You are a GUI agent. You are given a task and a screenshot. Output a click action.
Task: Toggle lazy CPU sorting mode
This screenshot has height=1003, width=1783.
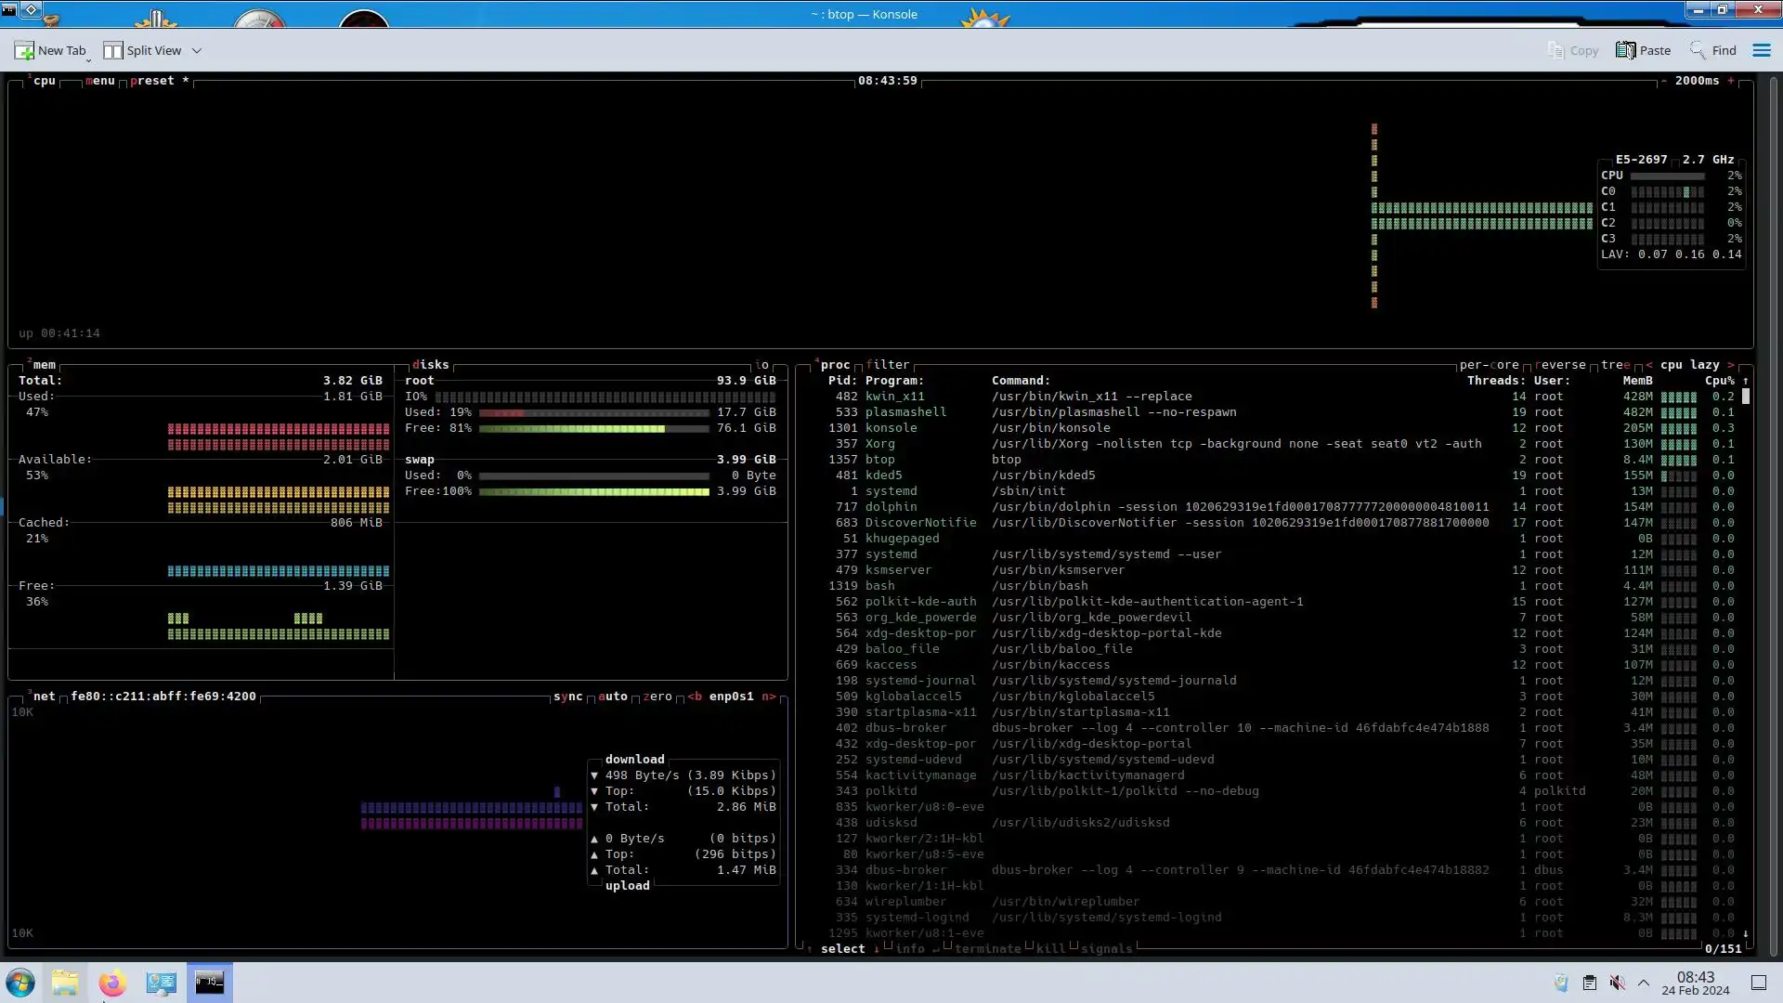1704,365
